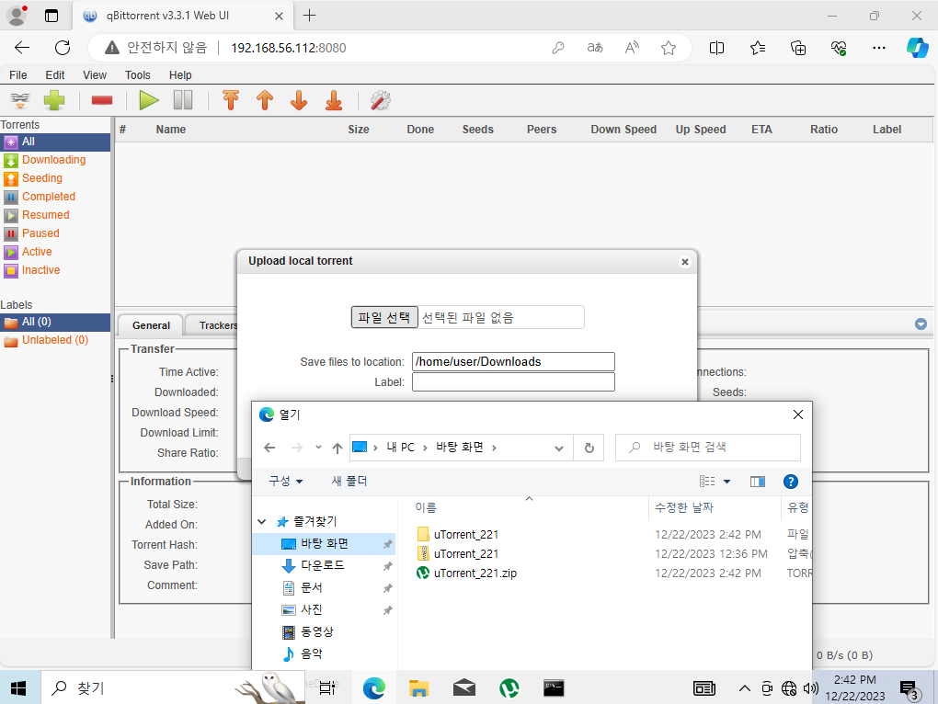938x704 pixels.
Task: Move torrent to bottom of queue icon
Action: click(334, 100)
